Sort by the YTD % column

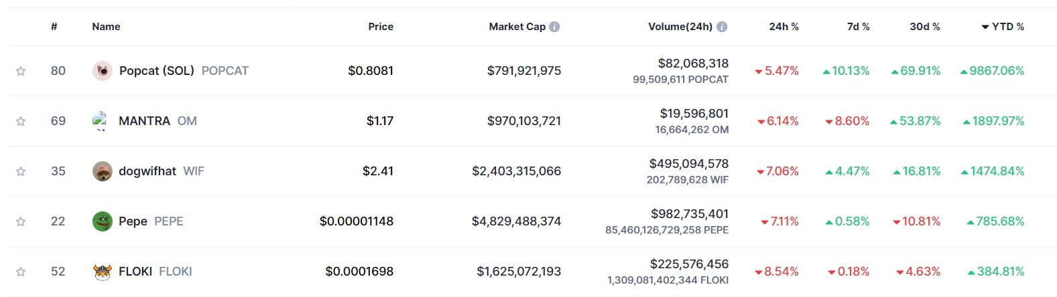click(1007, 27)
